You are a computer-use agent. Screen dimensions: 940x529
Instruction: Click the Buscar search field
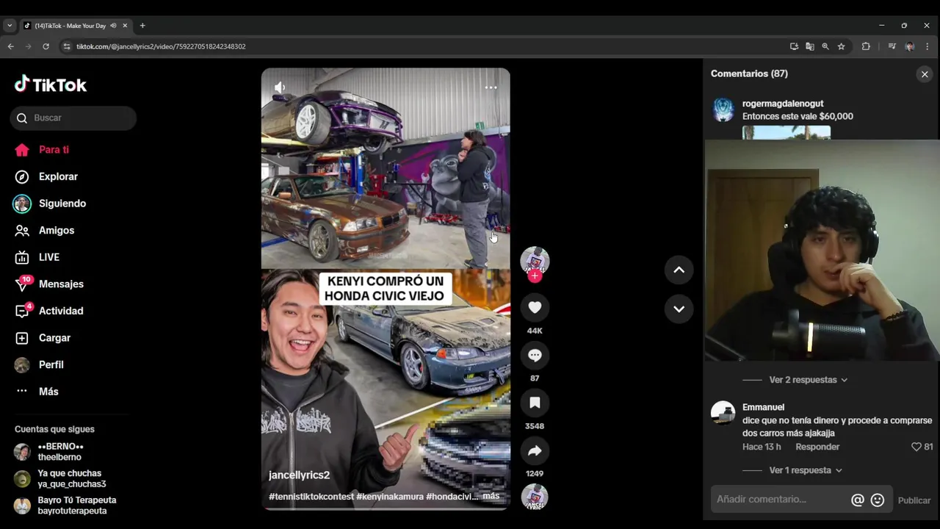73,118
